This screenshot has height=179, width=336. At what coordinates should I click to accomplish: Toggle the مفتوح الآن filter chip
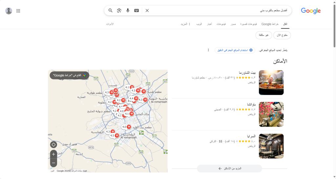pos(282,35)
